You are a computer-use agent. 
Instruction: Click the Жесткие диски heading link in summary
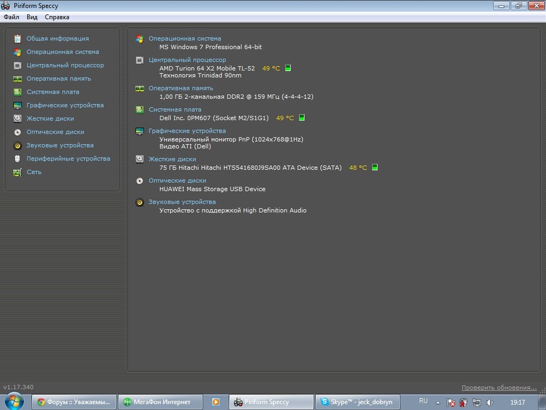173,159
